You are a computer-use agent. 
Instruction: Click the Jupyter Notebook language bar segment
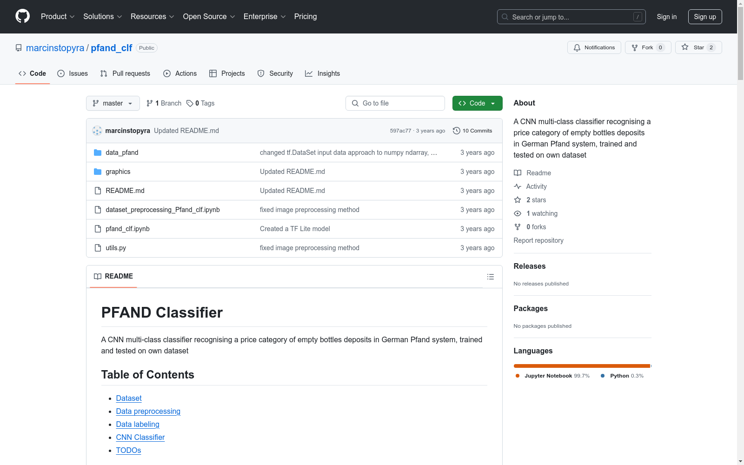pos(582,366)
